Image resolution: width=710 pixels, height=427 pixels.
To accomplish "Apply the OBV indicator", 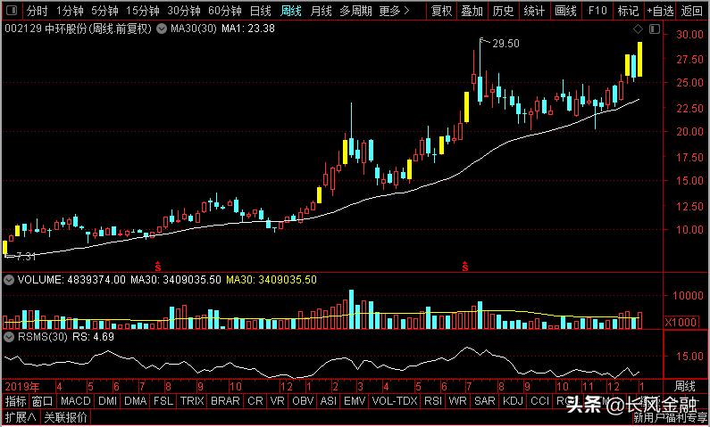I will pos(303,401).
